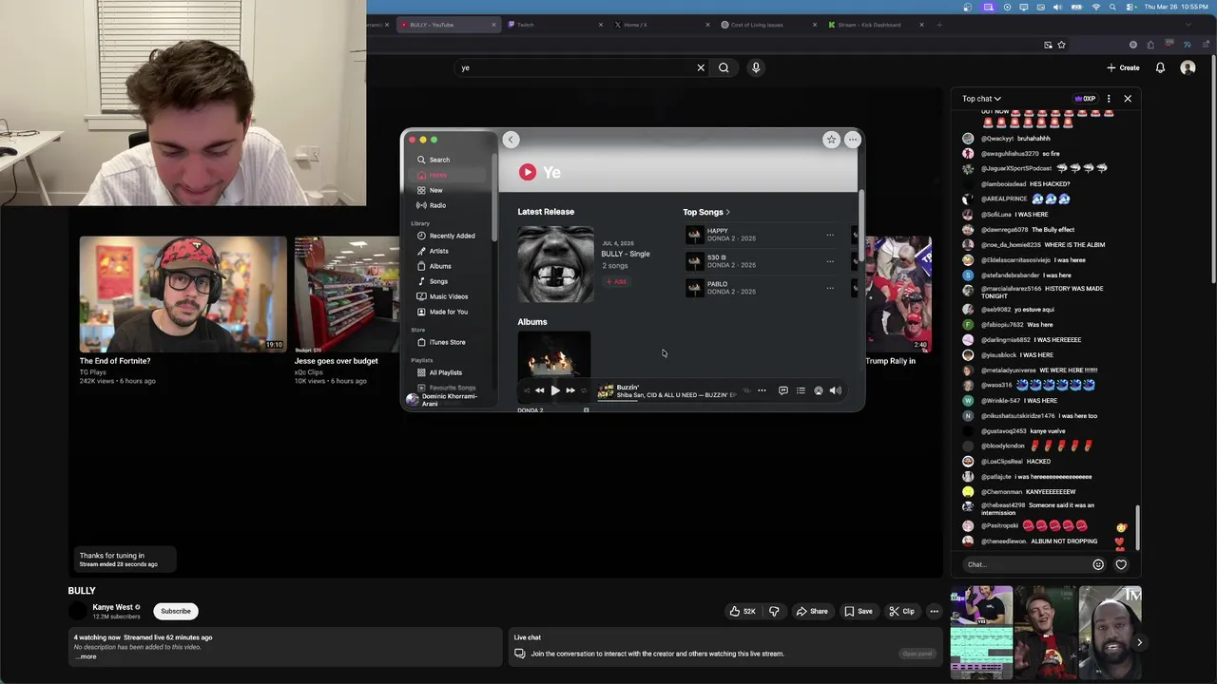Clip the BULLY video
The image size is (1217, 684).
(x=901, y=611)
